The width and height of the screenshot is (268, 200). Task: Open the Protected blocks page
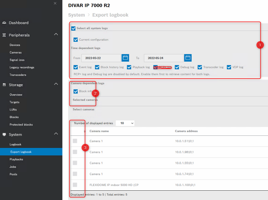(x=21, y=125)
